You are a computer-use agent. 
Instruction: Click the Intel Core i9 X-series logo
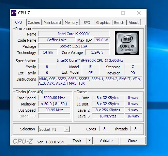pos(127,43)
